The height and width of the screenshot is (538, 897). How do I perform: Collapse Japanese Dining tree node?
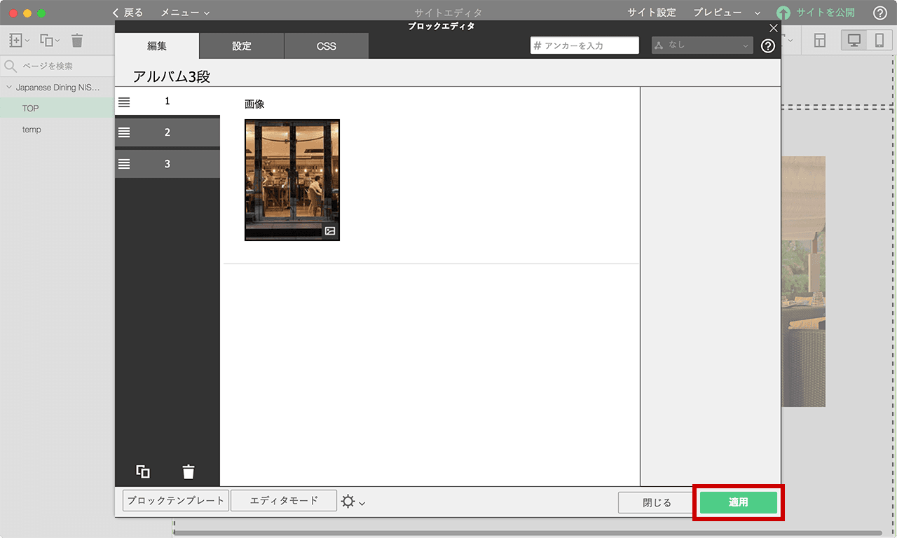[9, 88]
